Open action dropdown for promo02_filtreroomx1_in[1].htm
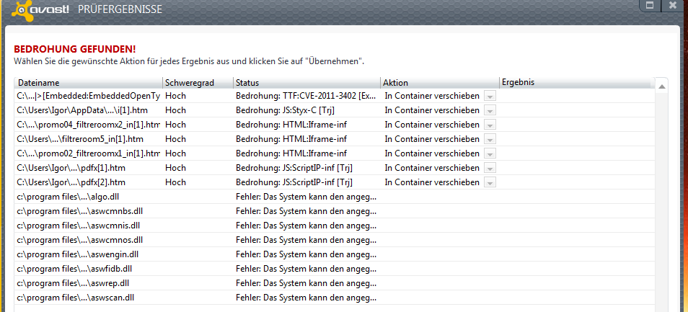This screenshot has height=312, width=688. [490, 153]
